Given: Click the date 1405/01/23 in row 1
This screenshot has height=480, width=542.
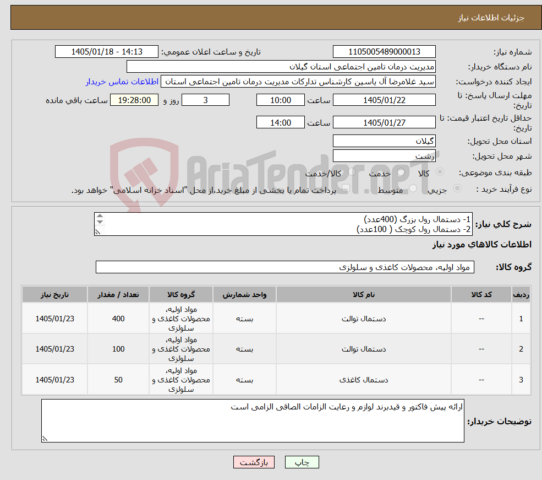Looking at the screenshot, I should [54, 319].
